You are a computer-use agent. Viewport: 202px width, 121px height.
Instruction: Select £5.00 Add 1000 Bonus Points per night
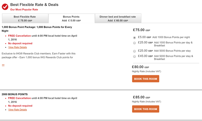click(x=134, y=38)
